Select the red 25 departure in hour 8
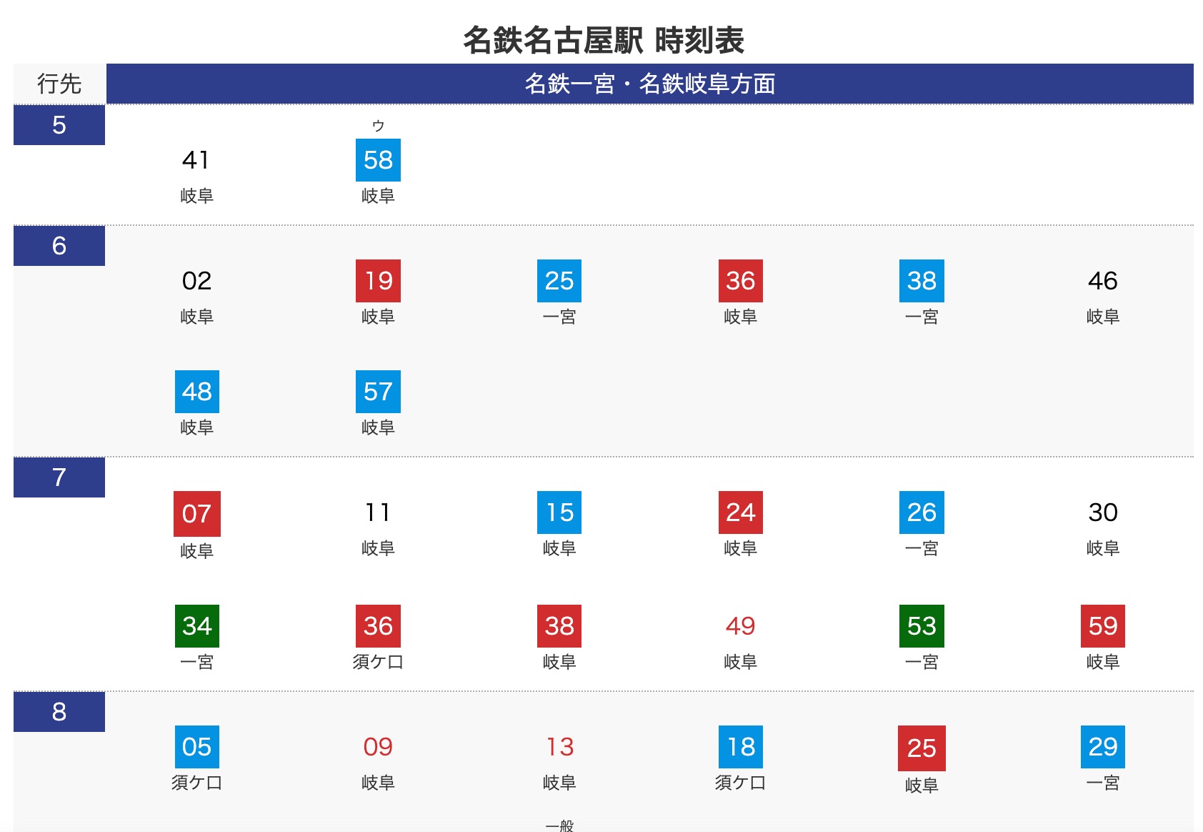Viewport: 1203px width, 832px height. click(x=922, y=748)
